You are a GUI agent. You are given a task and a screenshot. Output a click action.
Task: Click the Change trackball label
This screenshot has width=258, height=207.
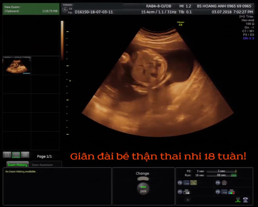[142, 173]
